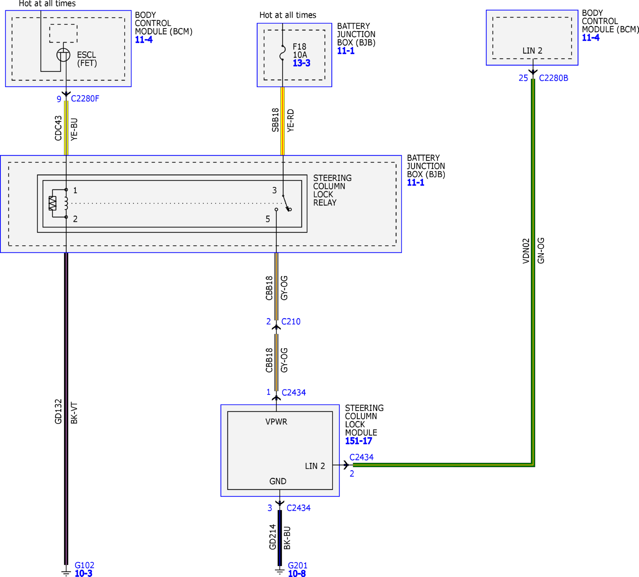Select the C210 connector label
This screenshot has width=639, height=577.
tap(291, 321)
